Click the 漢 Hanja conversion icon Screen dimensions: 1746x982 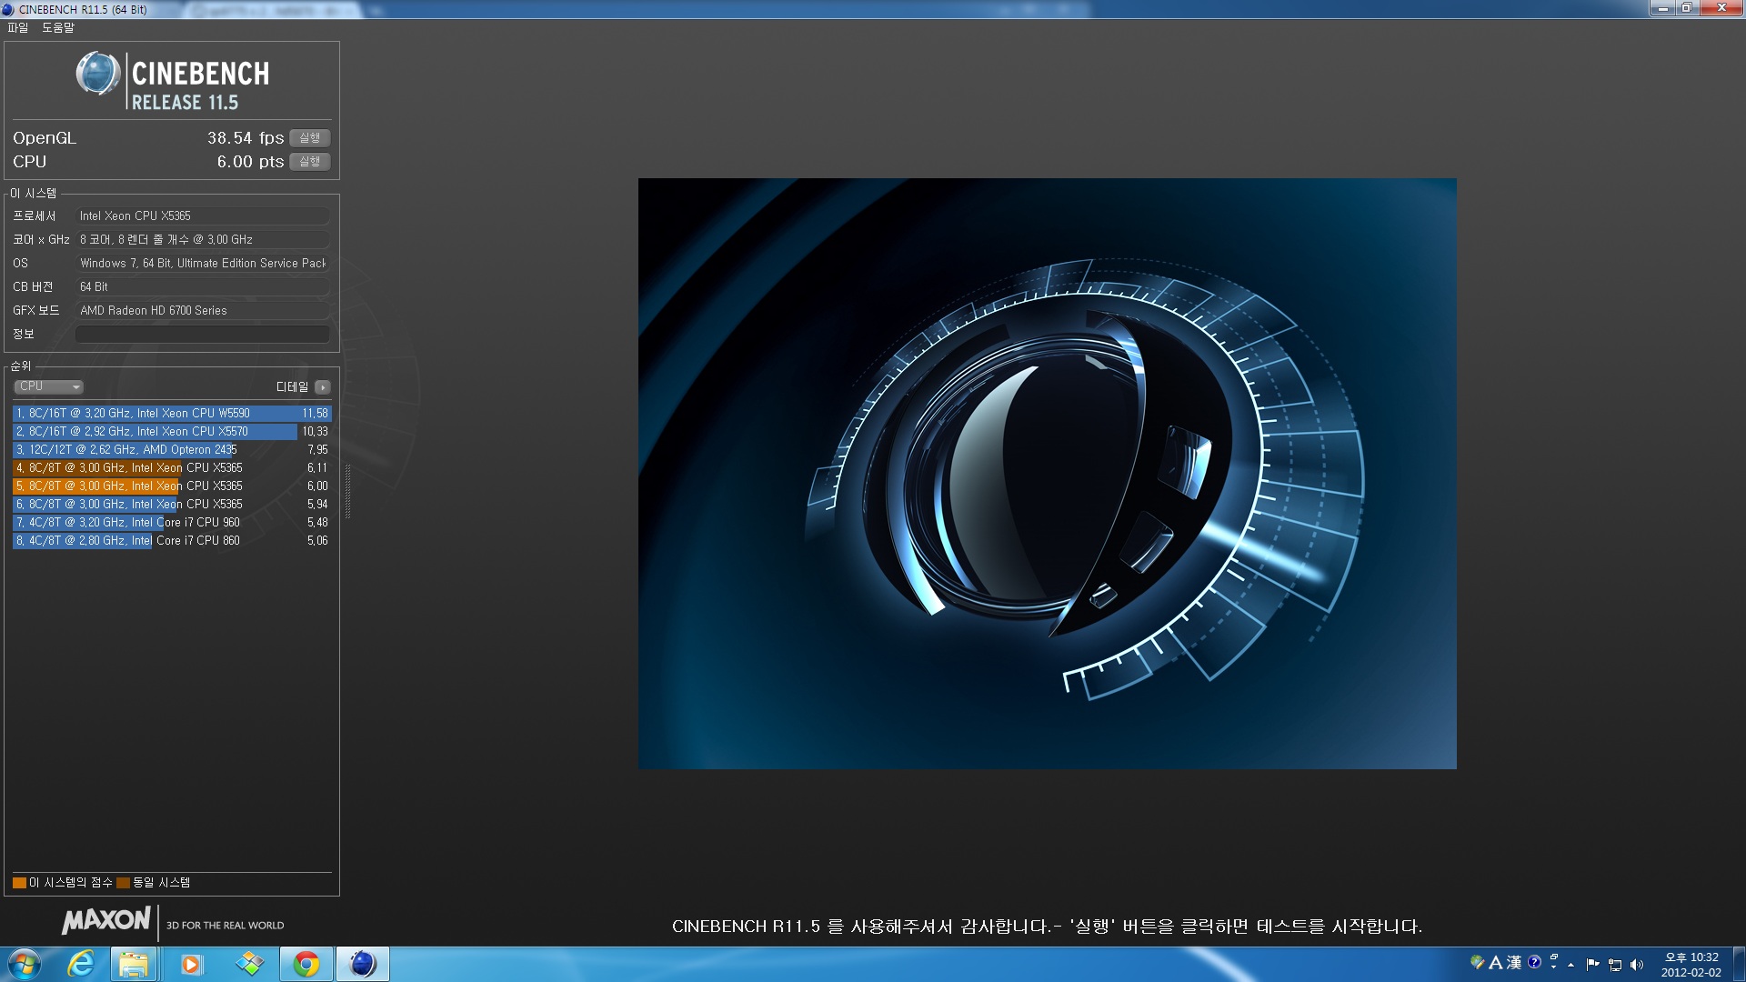(x=1514, y=962)
